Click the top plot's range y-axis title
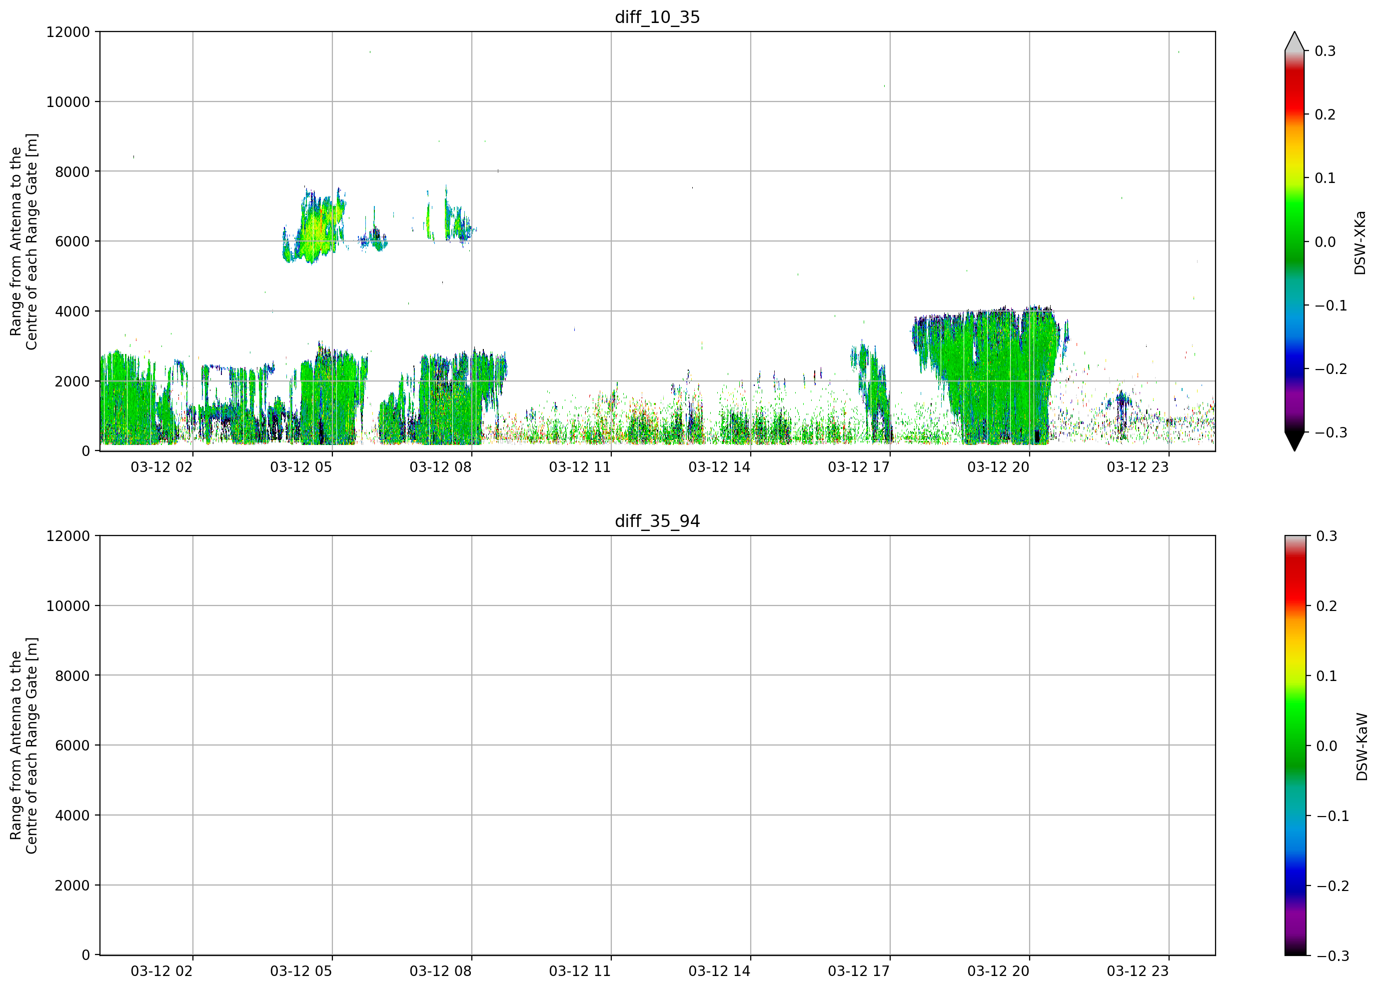This screenshot has width=1379, height=989. pos(23,241)
